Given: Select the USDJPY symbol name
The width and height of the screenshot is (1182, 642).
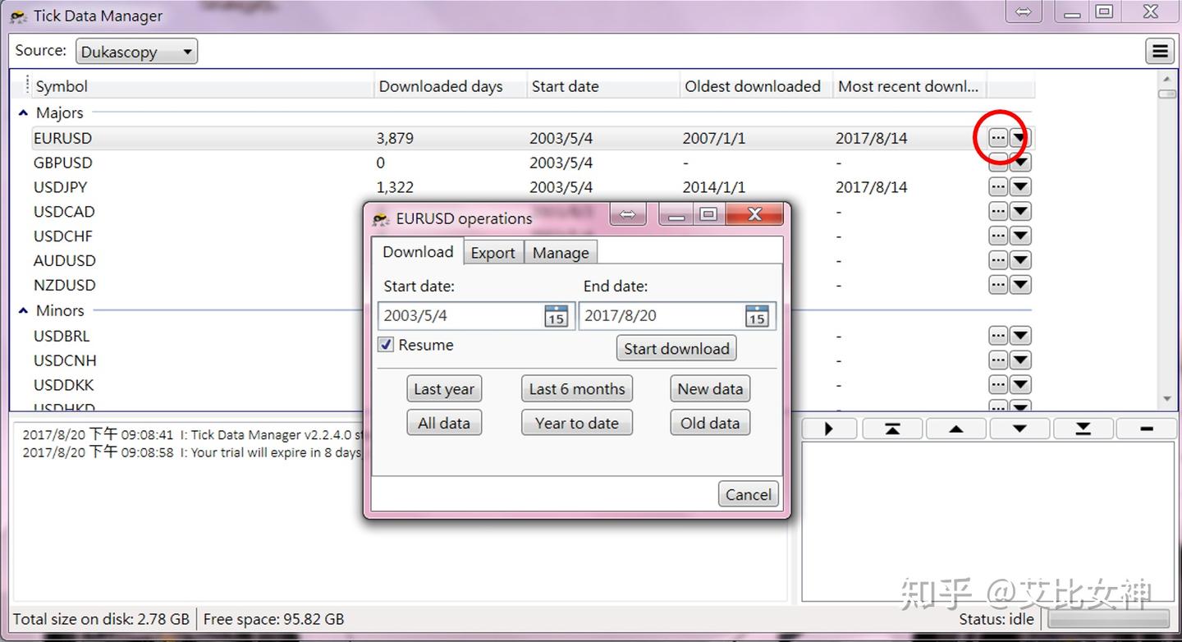Looking at the screenshot, I should [61, 187].
